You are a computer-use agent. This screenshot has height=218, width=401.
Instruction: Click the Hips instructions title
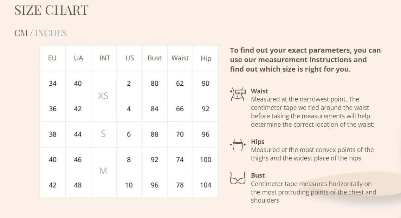(258, 141)
